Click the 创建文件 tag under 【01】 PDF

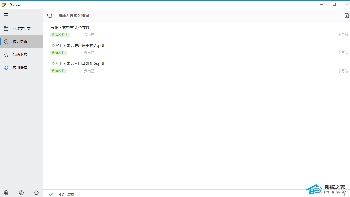point(59,71)
